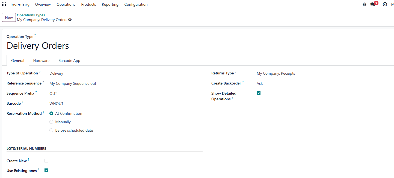Screen dimensions: 394x178
Task: Select At Confirmation reservation method
Action: (51, 113)
